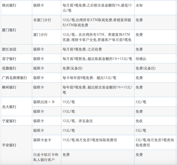This screenshot has height=165, width=177.
Task: Click 免费 in the 柳州银行 row
Action: (x=139, y=87)
